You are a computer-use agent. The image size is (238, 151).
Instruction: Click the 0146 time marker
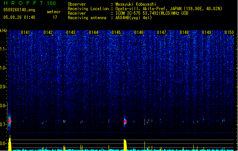coord(139,32)
